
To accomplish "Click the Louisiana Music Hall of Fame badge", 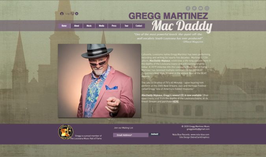I will [x=66, y=132].
